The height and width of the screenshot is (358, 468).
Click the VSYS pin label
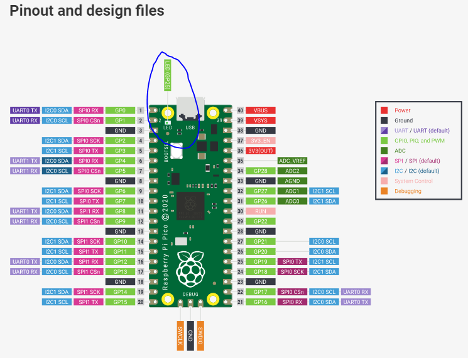click(261, 121)
